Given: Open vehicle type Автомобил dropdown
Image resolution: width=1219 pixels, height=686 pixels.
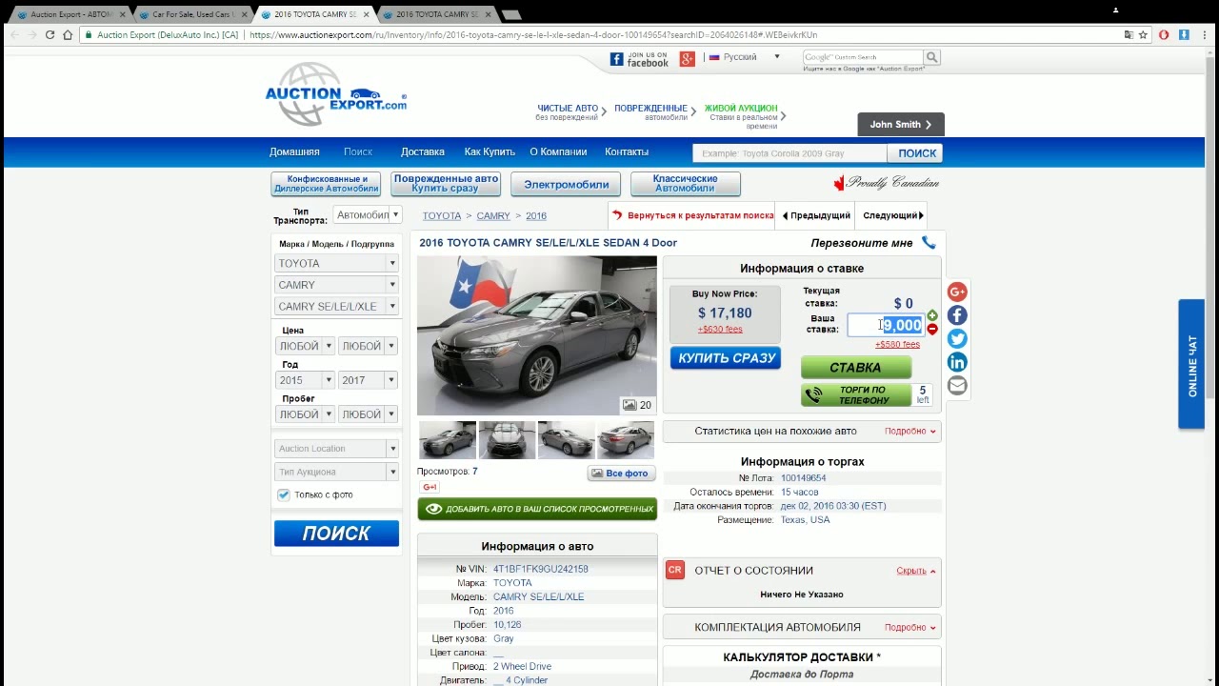Looking at the screenshot, I should click(368, 215).
